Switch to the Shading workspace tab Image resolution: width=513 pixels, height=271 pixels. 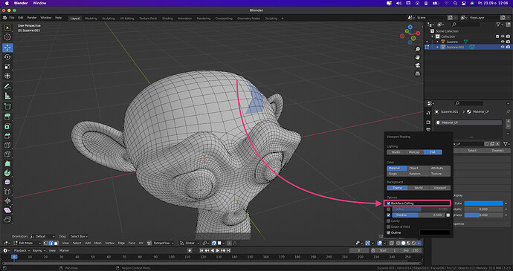pyautogui.click(x=167, y=19)
